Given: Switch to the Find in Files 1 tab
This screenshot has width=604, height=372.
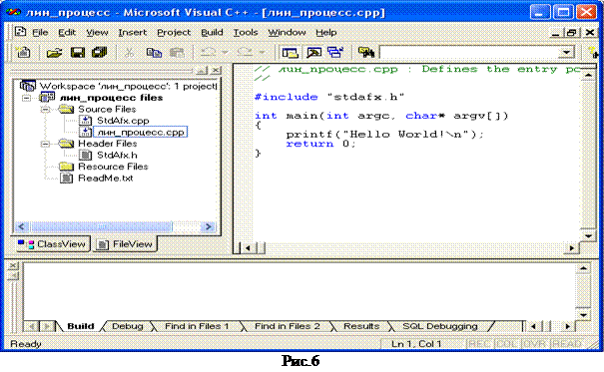Looking at the screenshot, I should [x=197, y=326].
